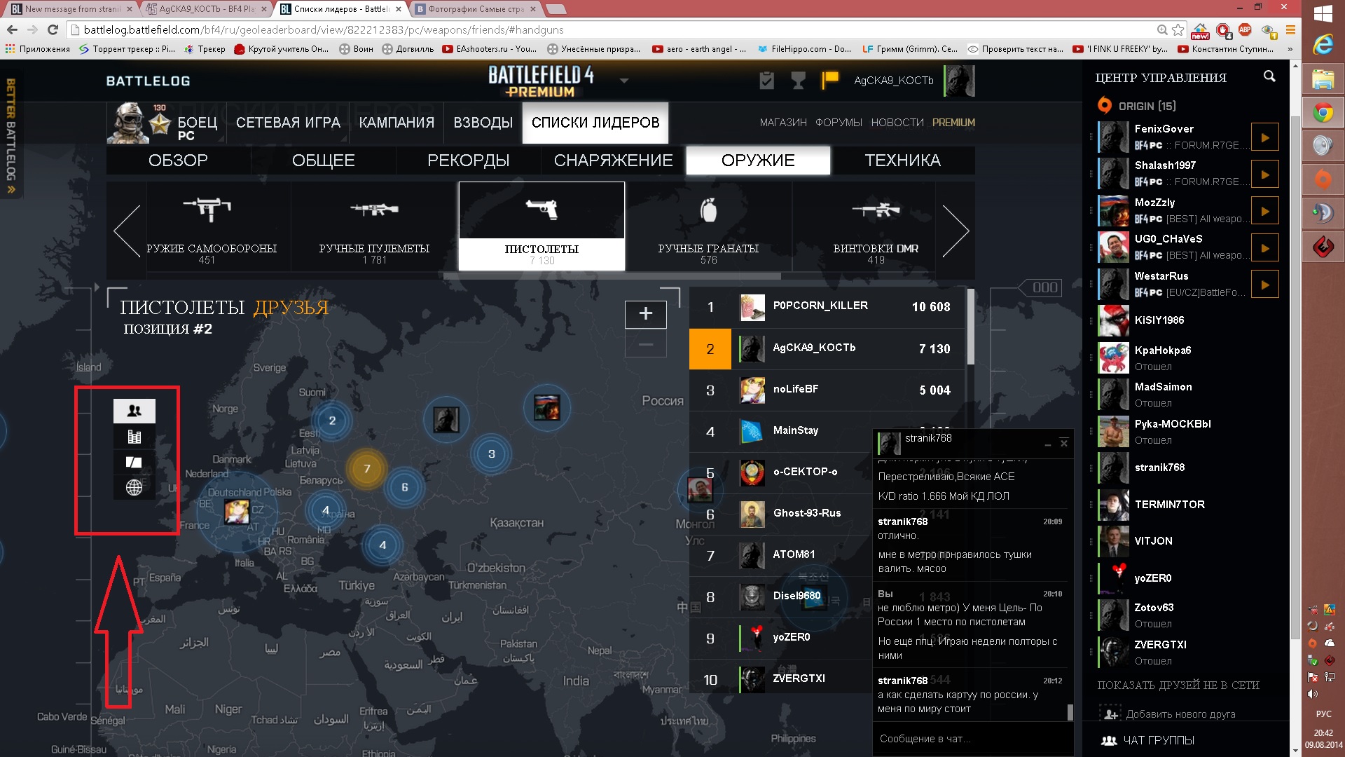The image size is (1345, 757).
Task: Join MozZzly's game via play button
Action: point(1264,211)
